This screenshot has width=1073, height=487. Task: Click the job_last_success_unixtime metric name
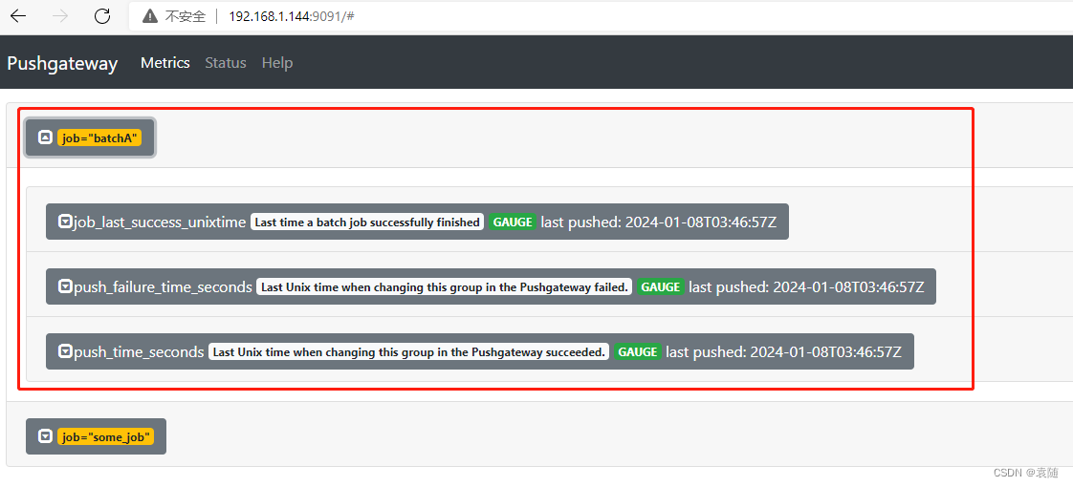[x=160, y=222]
